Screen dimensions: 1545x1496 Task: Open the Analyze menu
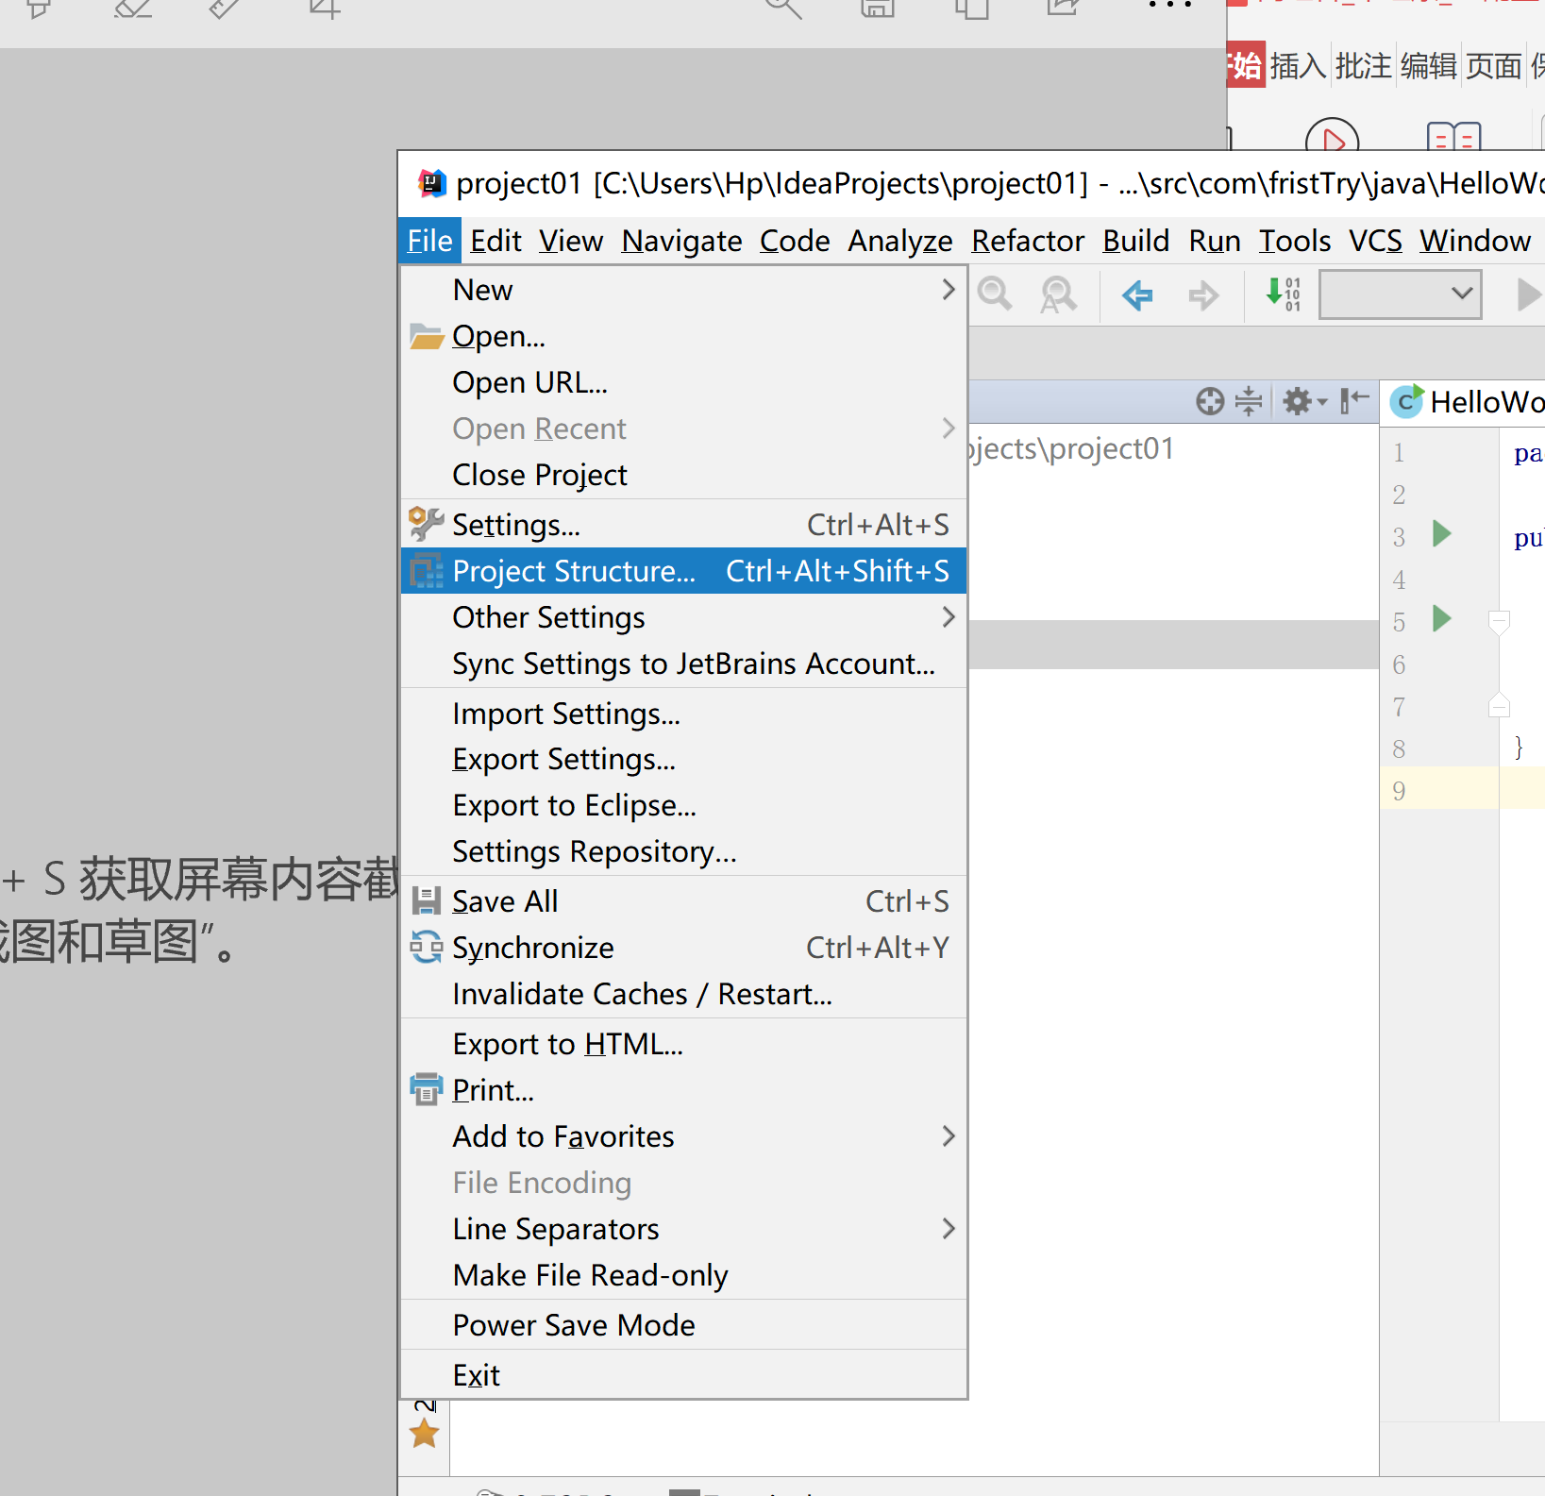(x=899, y=241)
